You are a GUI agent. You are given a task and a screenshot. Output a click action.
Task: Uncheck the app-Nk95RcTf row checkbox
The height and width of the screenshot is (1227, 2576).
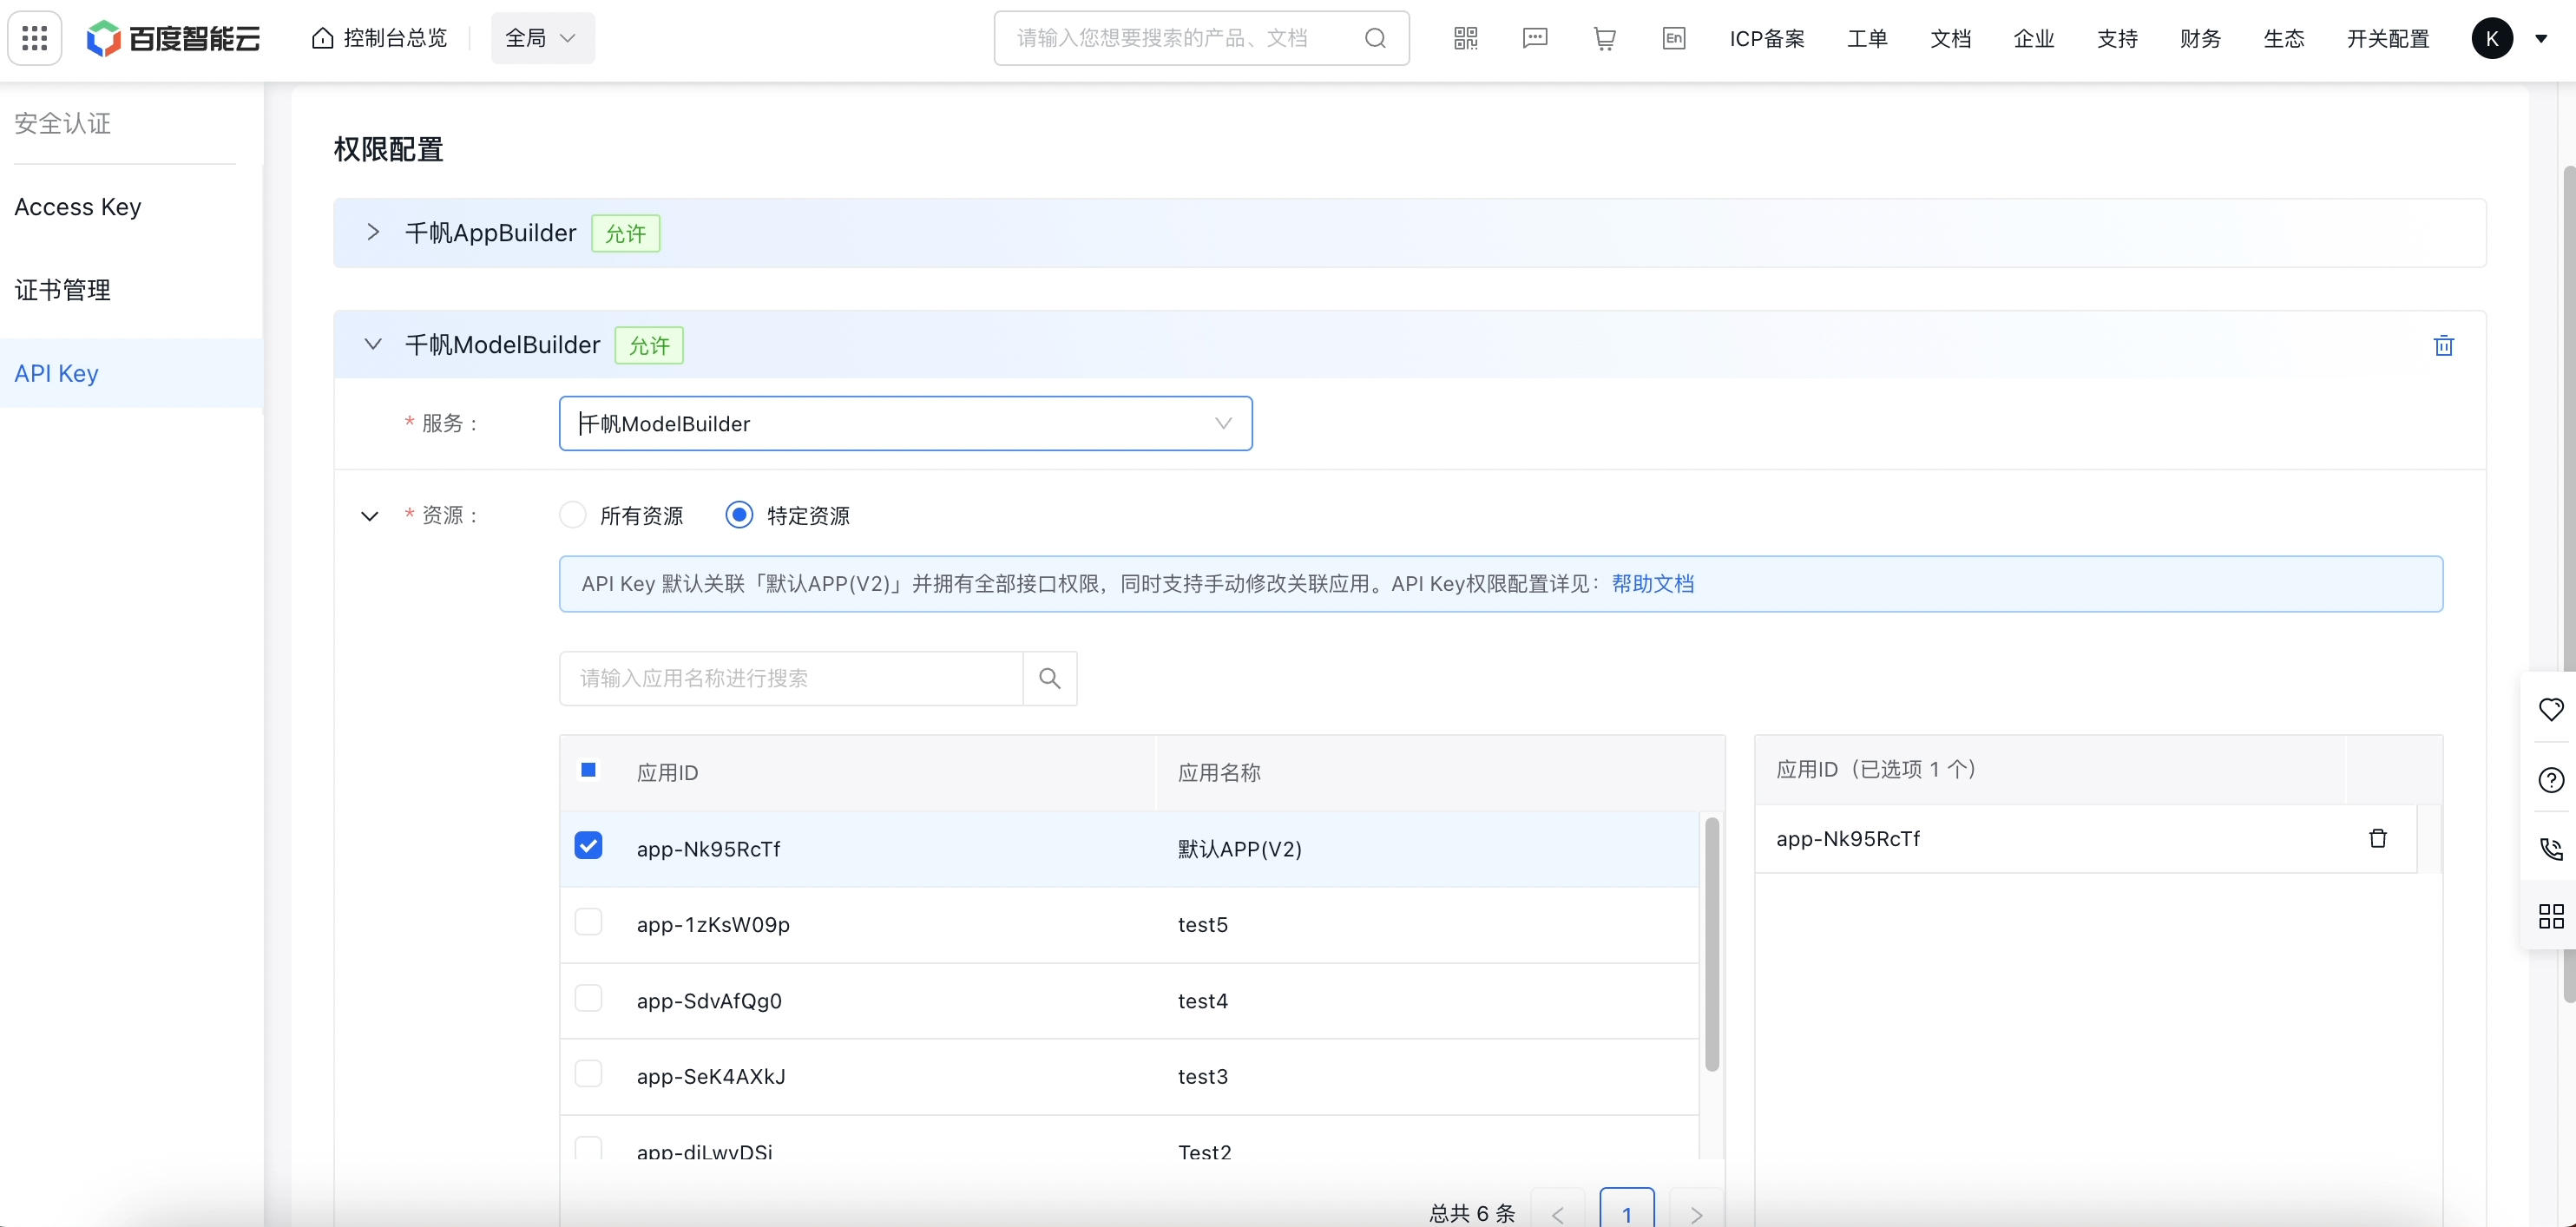click(x=588, y=845)
